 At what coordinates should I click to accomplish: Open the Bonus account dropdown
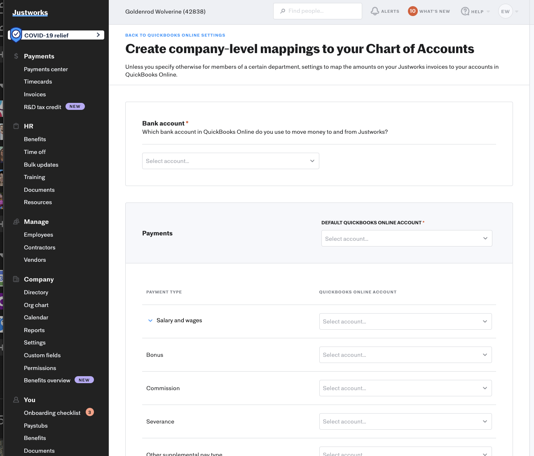405,355
